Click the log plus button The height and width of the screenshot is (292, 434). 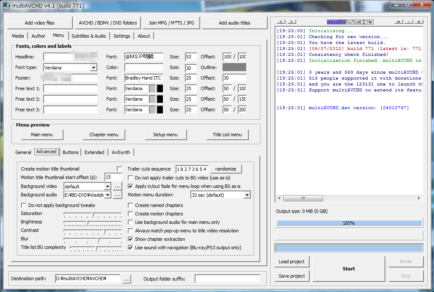click(x=419, y=22)
